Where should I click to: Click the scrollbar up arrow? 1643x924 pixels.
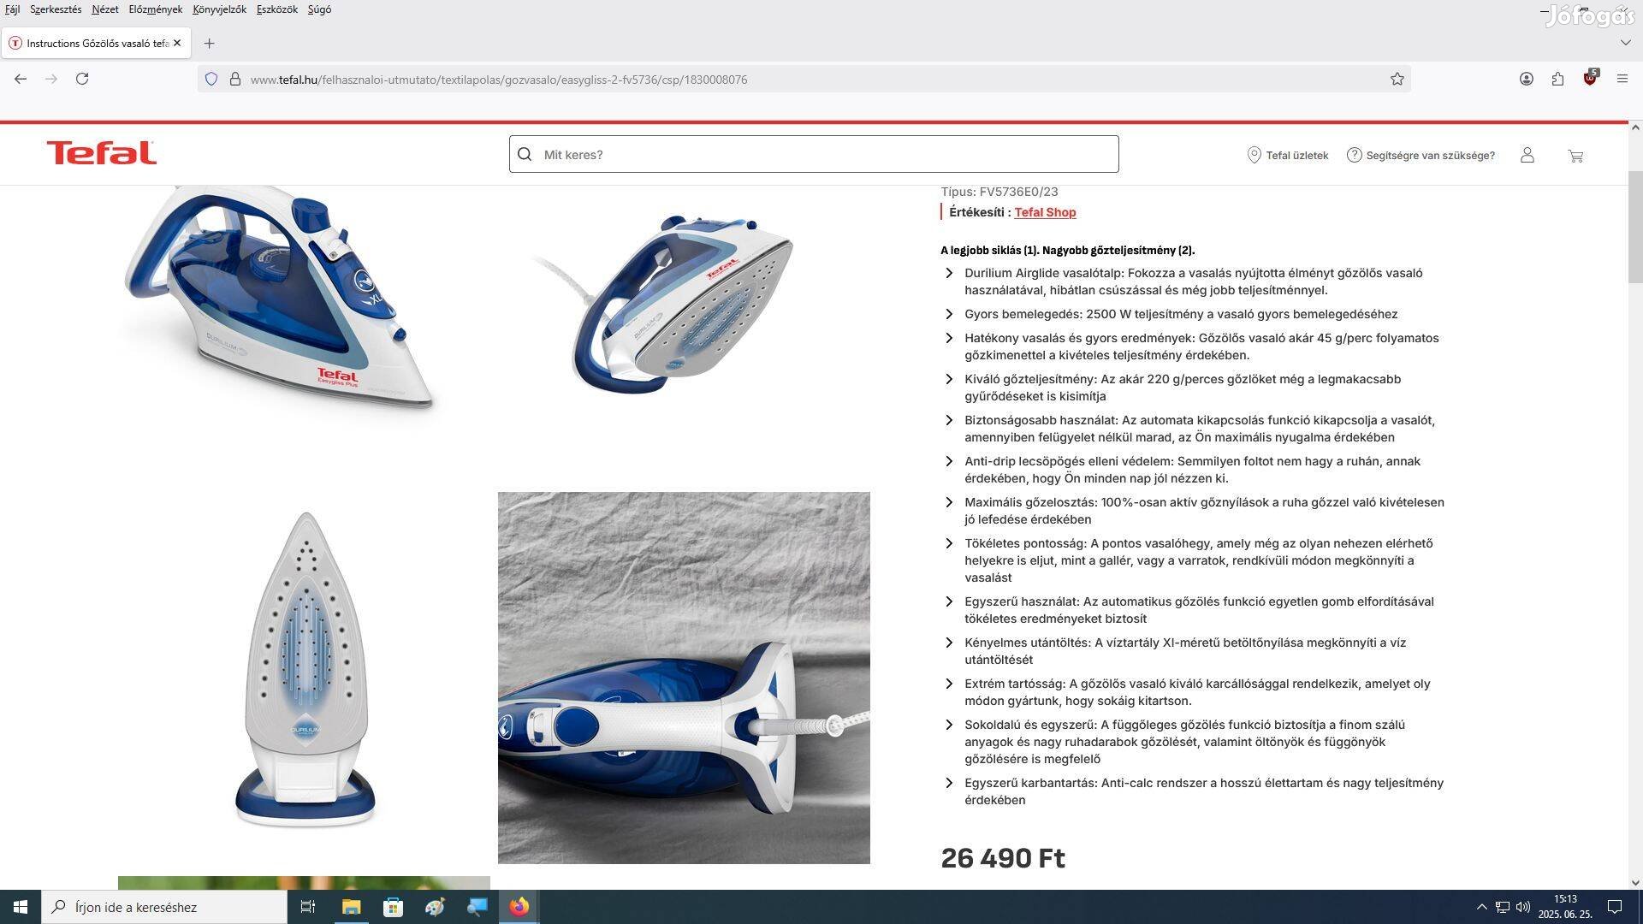click(x=1635, y=127)
